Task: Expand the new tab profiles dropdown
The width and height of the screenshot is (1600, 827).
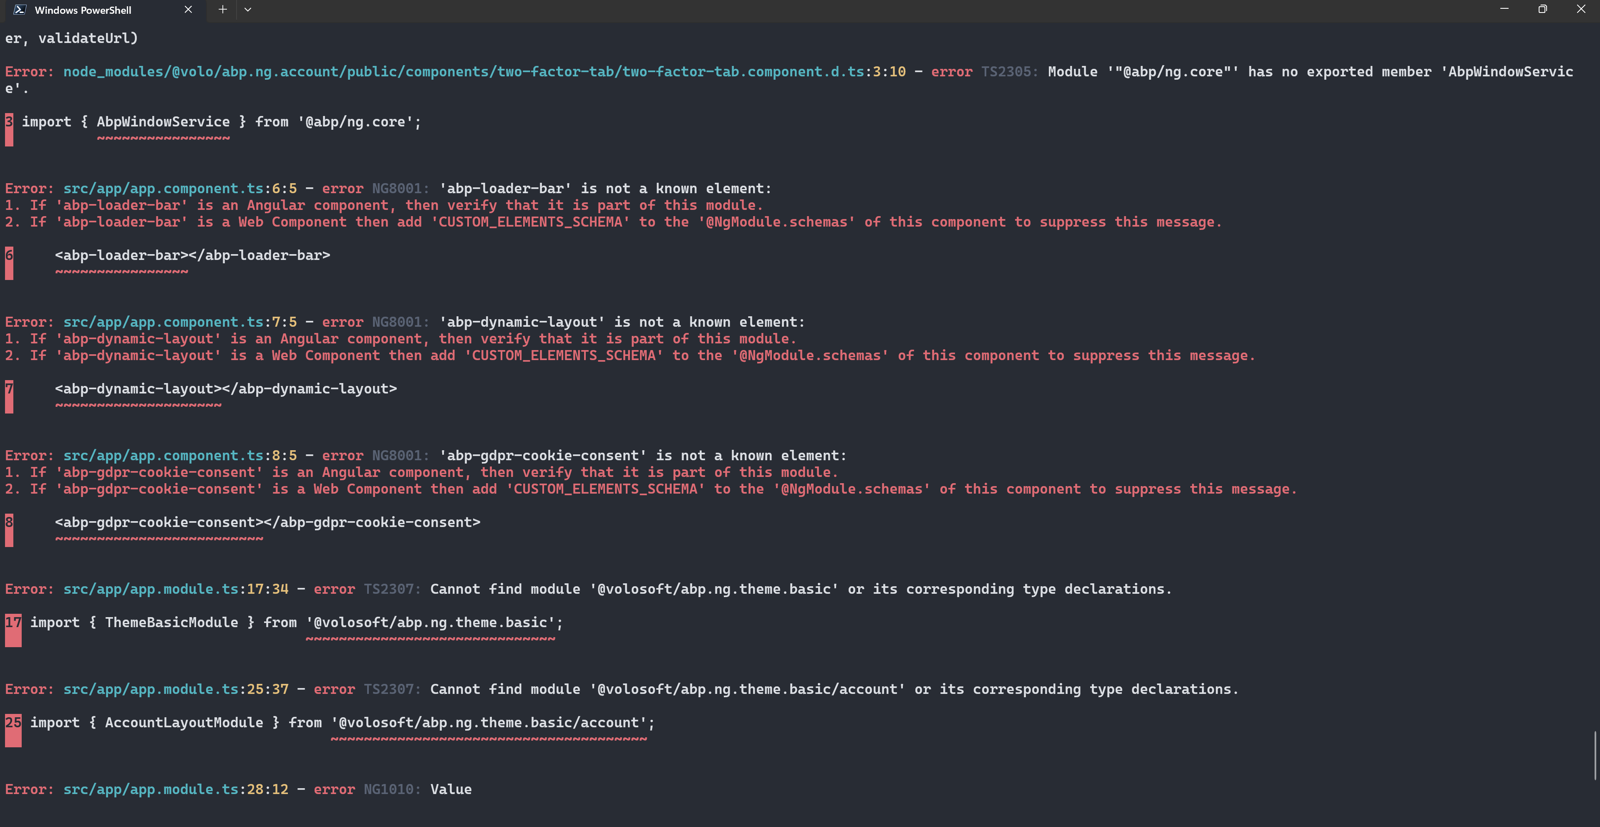Action: (x=248, y=9)
